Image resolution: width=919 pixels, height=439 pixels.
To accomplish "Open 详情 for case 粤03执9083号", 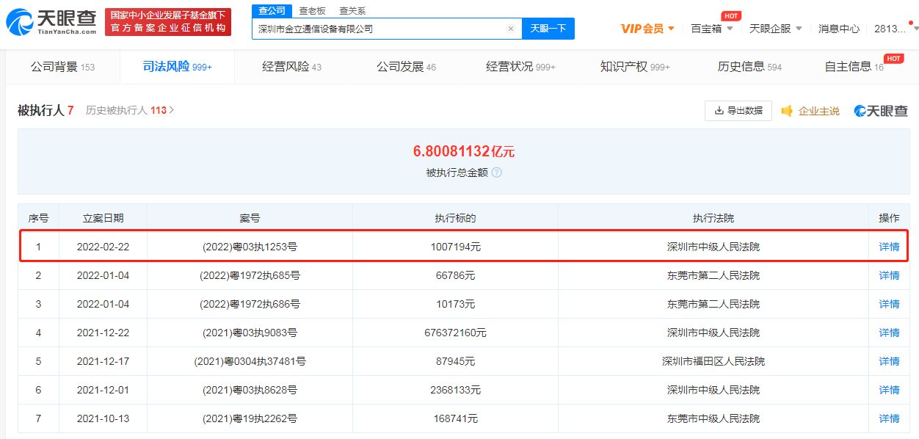I will click(889, 333).
